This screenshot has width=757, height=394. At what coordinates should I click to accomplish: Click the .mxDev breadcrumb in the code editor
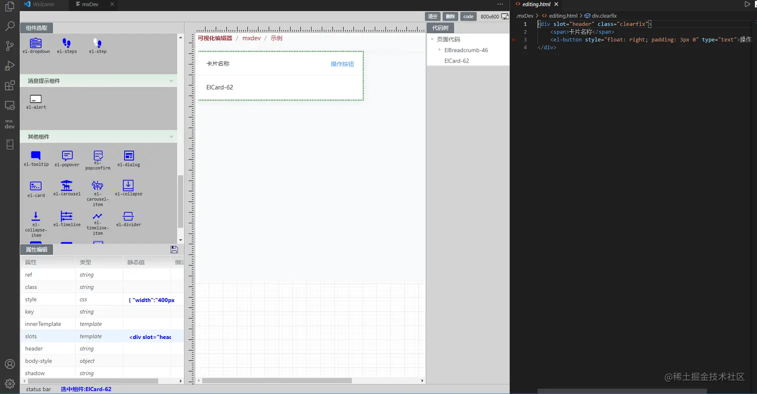coord(525,16)
